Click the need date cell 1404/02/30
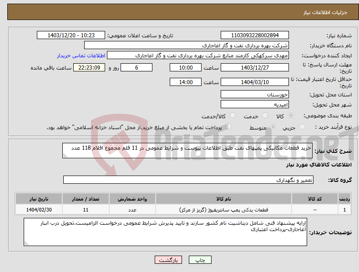Screen dimensions: 359x272 [x=39, y=210]
